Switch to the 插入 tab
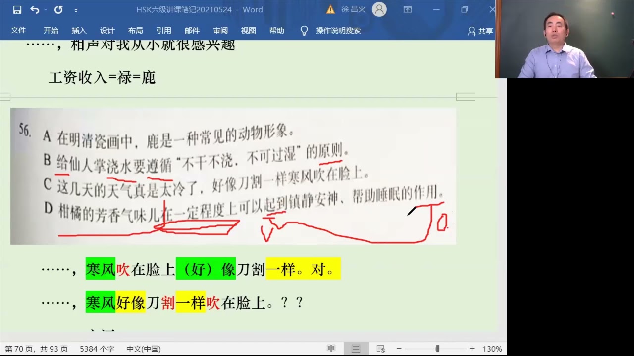 (79, 30)
